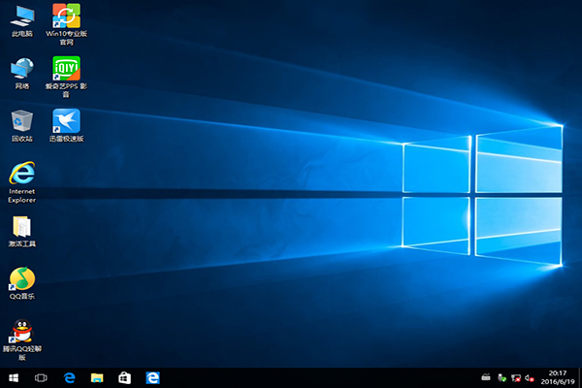Click the touch keyboard tray icon
The width and height of the screenshot is (582, 388).
pyautogui.click(x=486, y=377)
